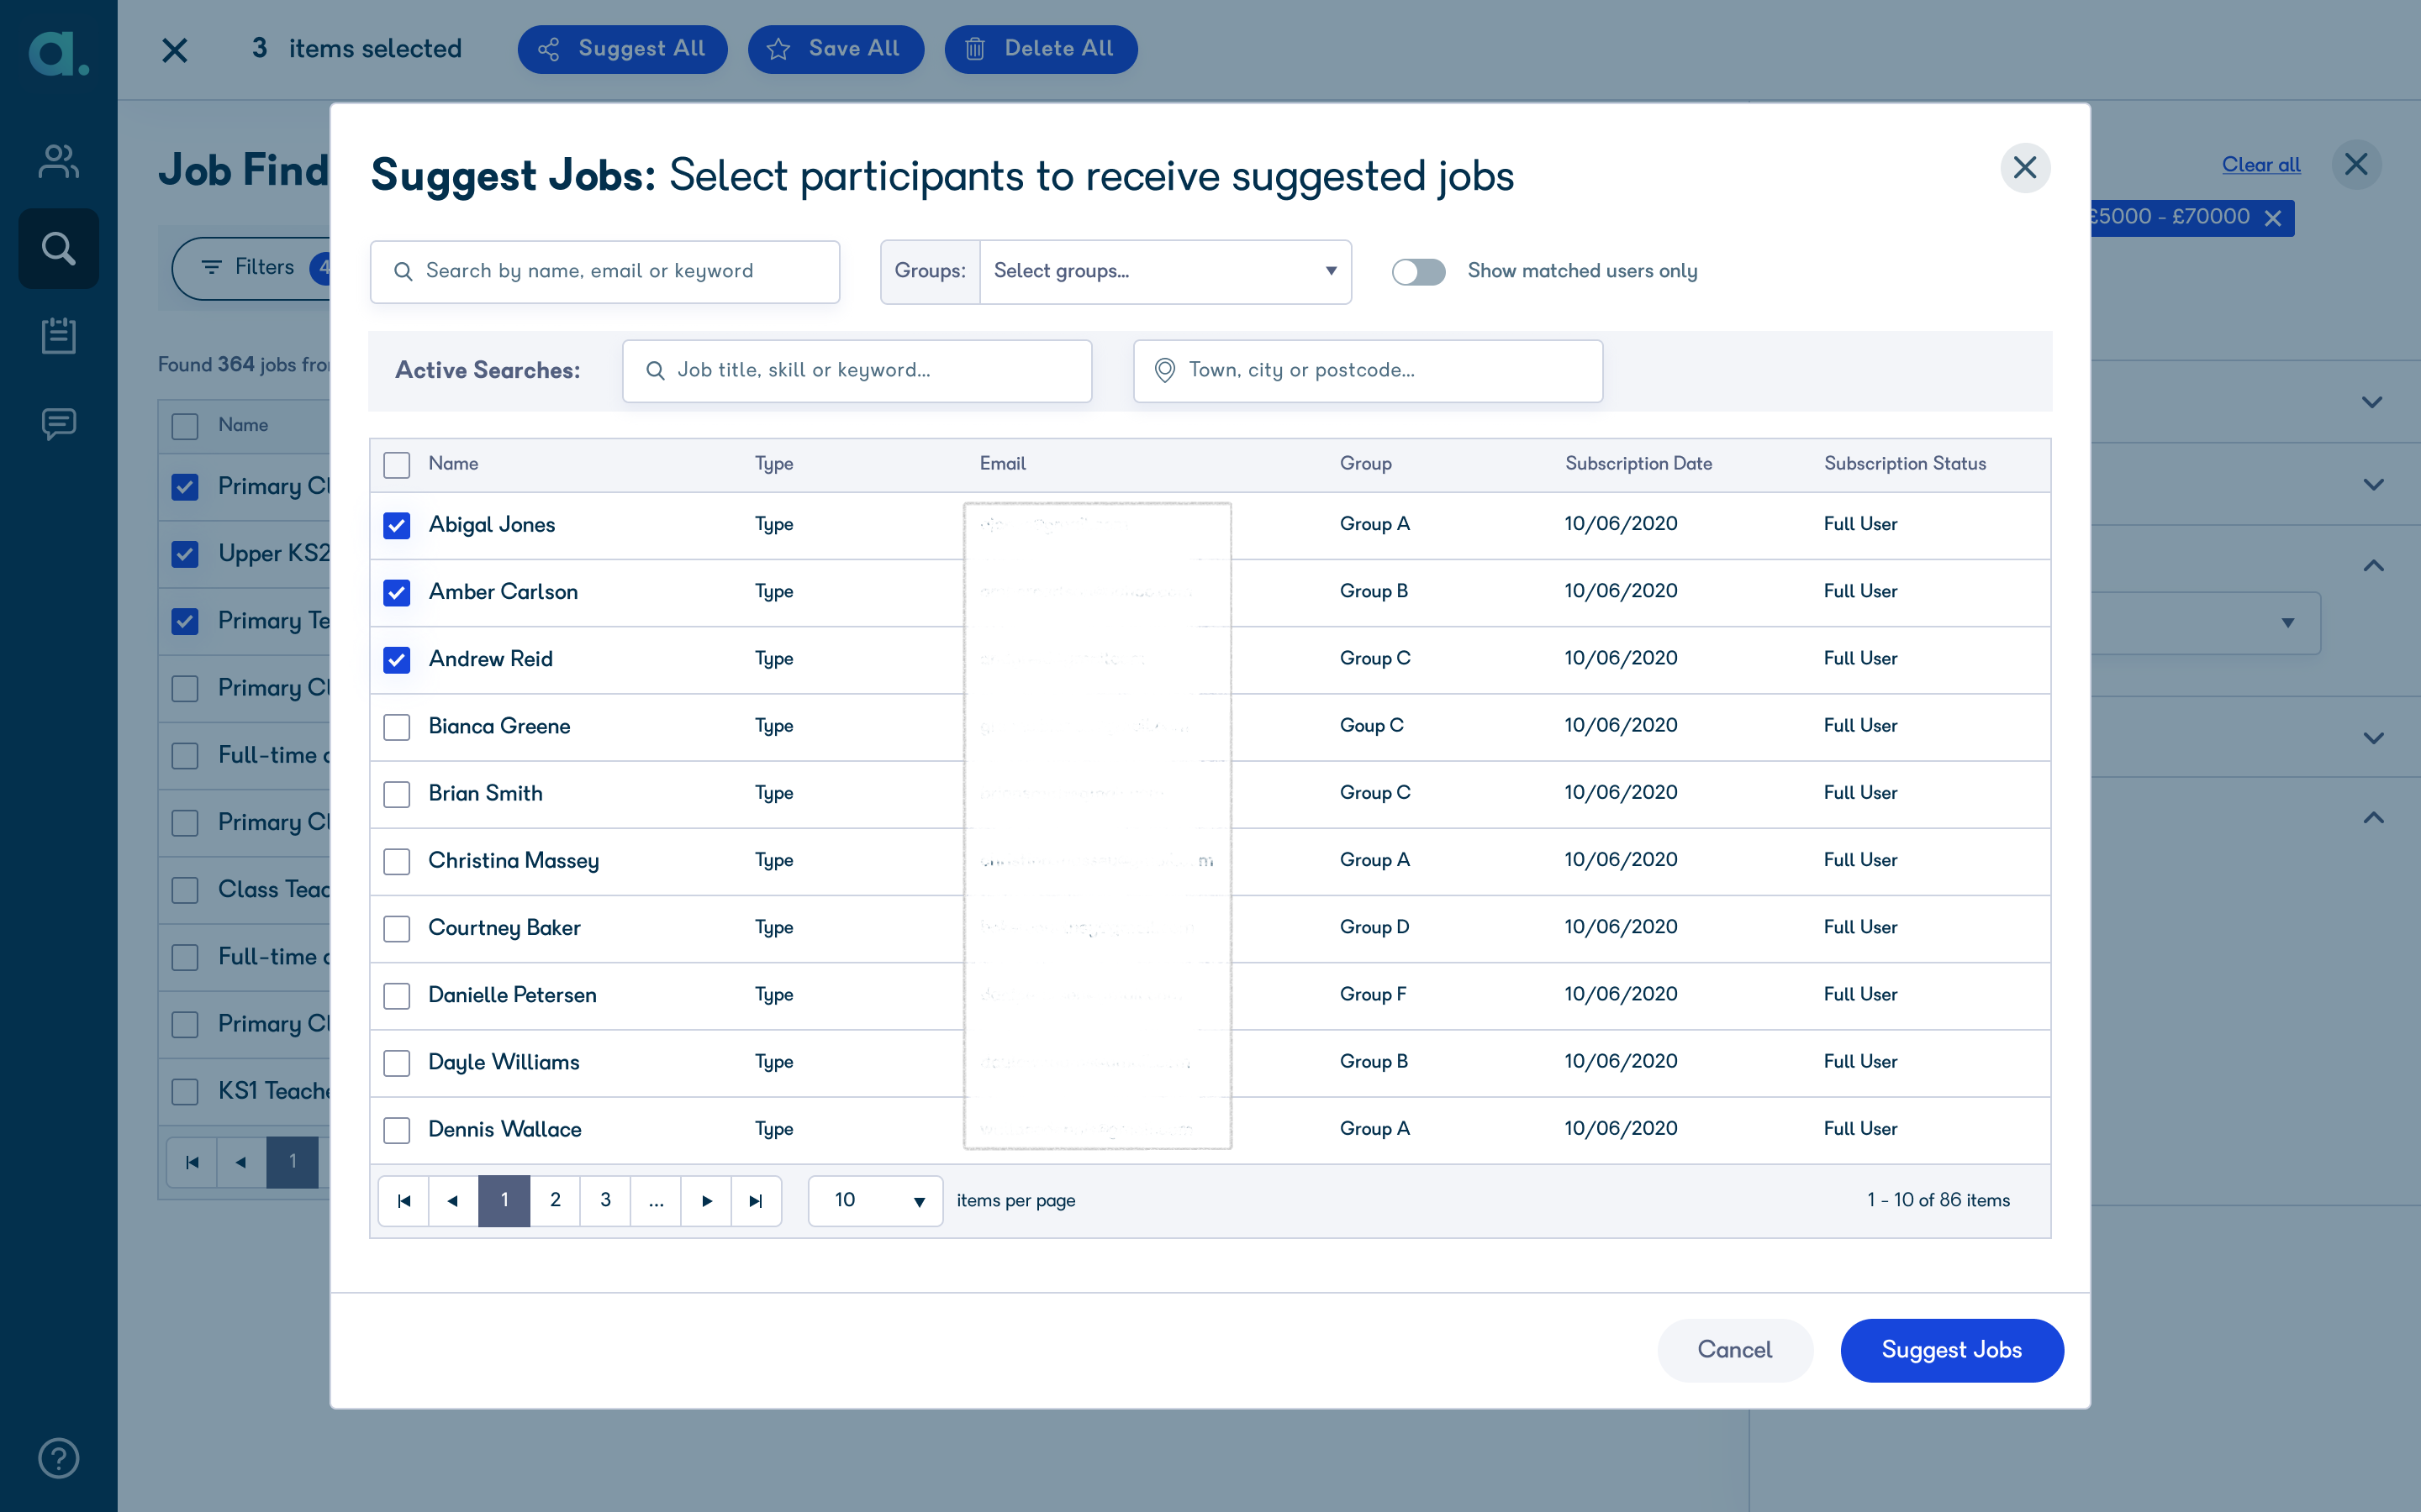This screenshot has height=1512, width=2421.
Task: Check Dennis Wallace checkbox
Action: 397,1130
